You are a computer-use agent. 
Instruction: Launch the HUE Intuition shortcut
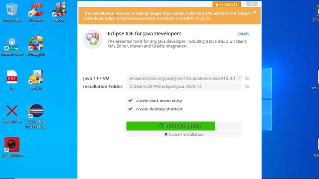pyautogui.click(x=12, y=147)
